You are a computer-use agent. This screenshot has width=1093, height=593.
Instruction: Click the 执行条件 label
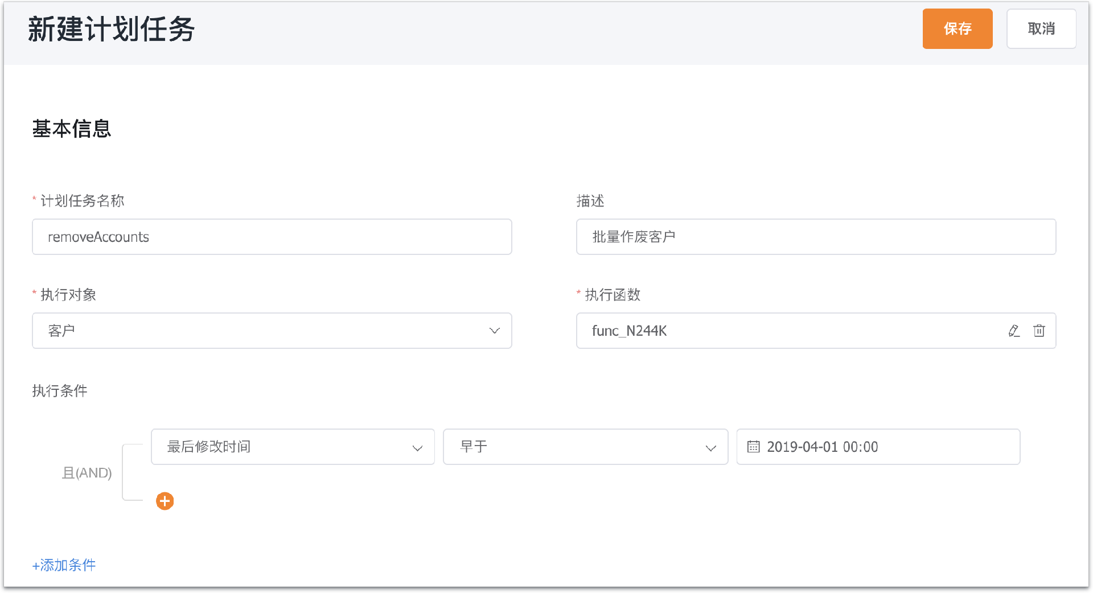(60, 391)
